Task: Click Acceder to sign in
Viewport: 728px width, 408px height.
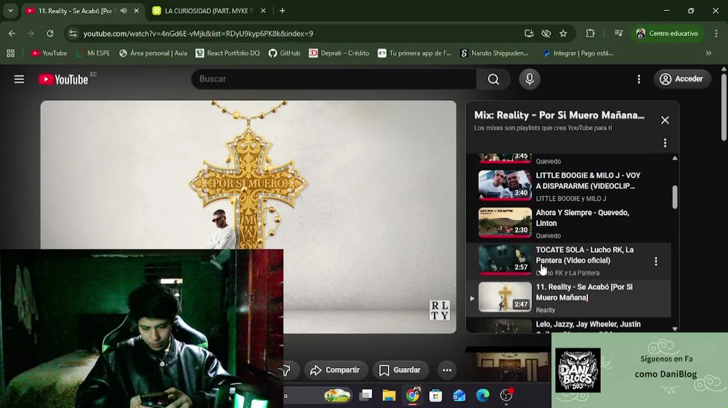Action: 682,79
